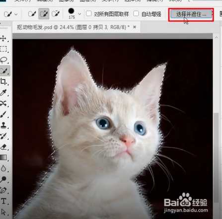Select the Eraser tool
The image size is (222, 219).
(x=3, y=147)
